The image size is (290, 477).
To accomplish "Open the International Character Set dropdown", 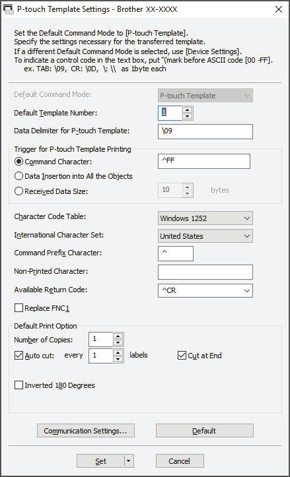I will click(205, 236).
